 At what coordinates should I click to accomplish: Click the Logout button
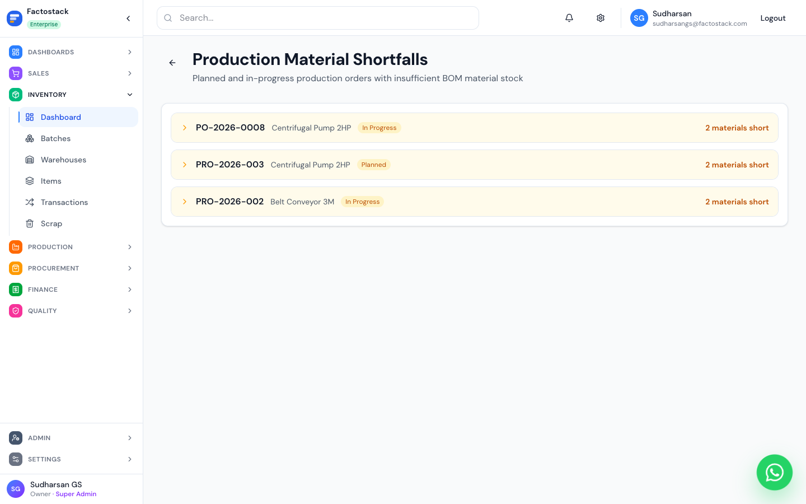point(773,18)
